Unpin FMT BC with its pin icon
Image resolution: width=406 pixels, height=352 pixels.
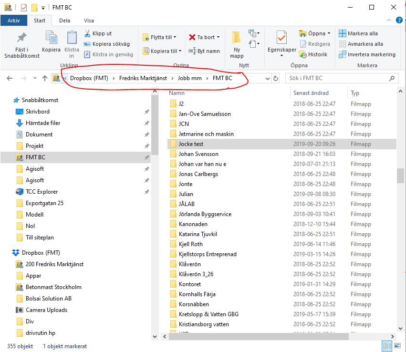tap(147, 157)
